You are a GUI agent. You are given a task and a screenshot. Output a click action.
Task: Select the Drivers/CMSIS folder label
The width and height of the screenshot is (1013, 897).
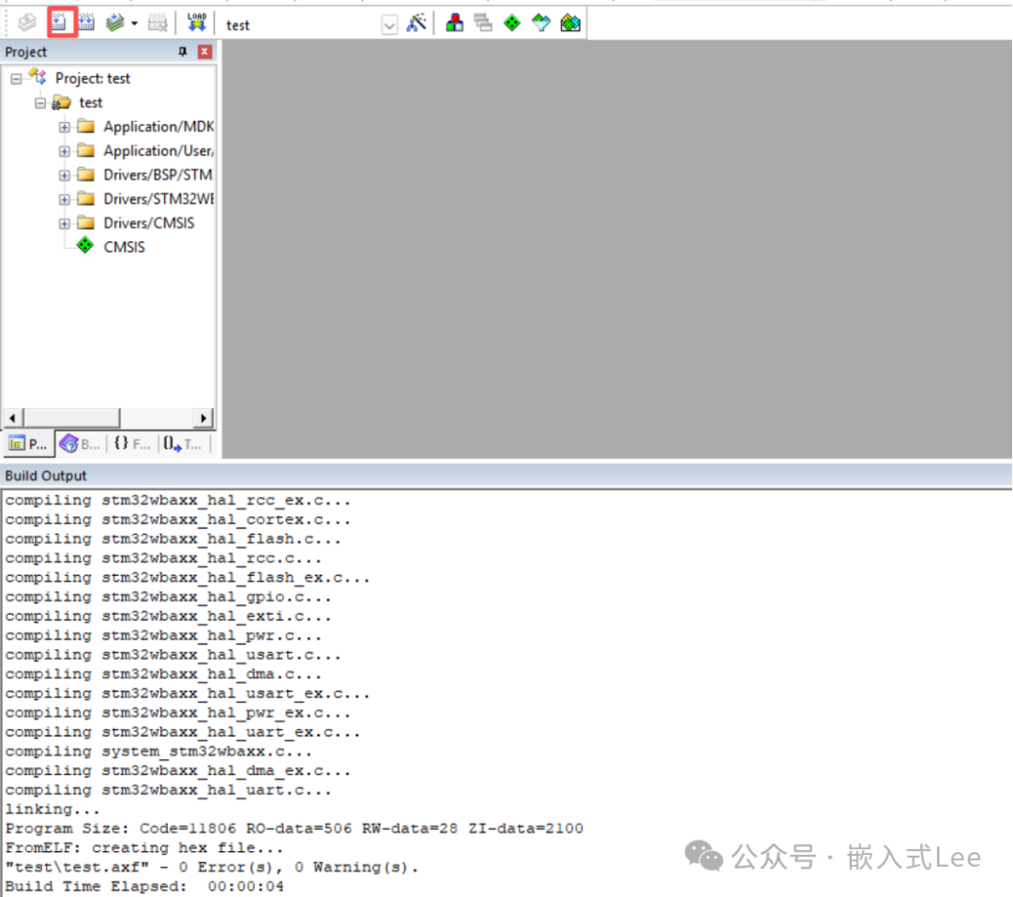(x=148, y=223)
